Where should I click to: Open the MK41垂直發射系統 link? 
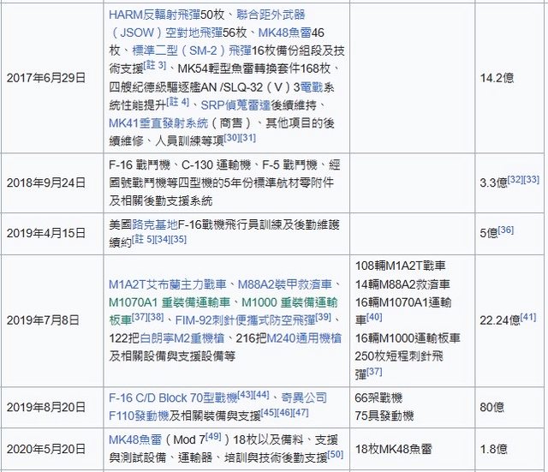(x=159, y=123)
